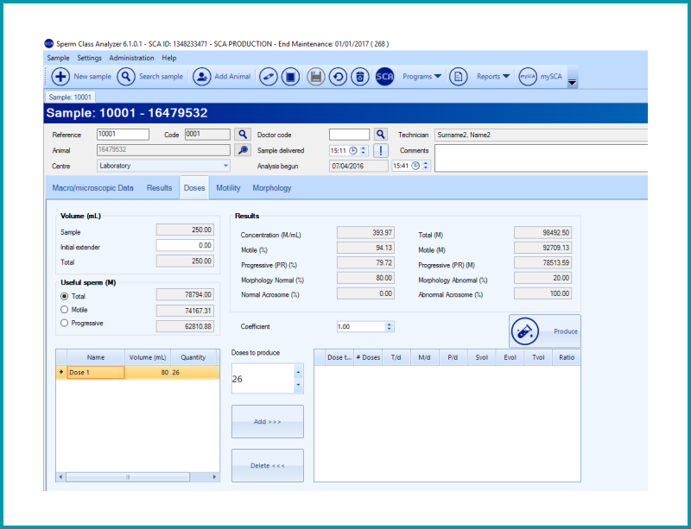
Task: Click the Sample delivered time stepper
Action: pos(364,151)
